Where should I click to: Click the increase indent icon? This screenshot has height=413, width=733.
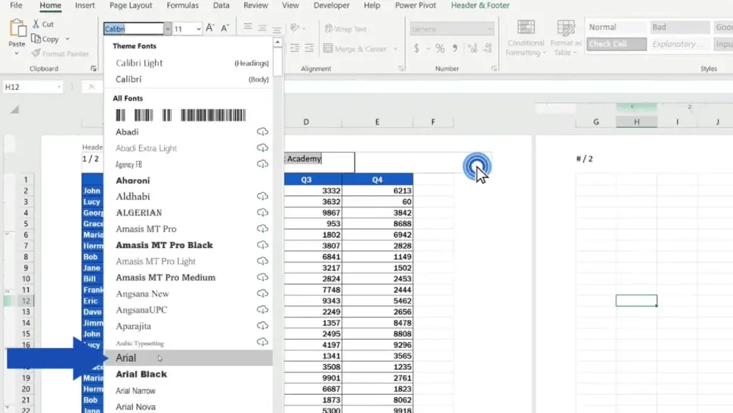(x=310, y=48)
